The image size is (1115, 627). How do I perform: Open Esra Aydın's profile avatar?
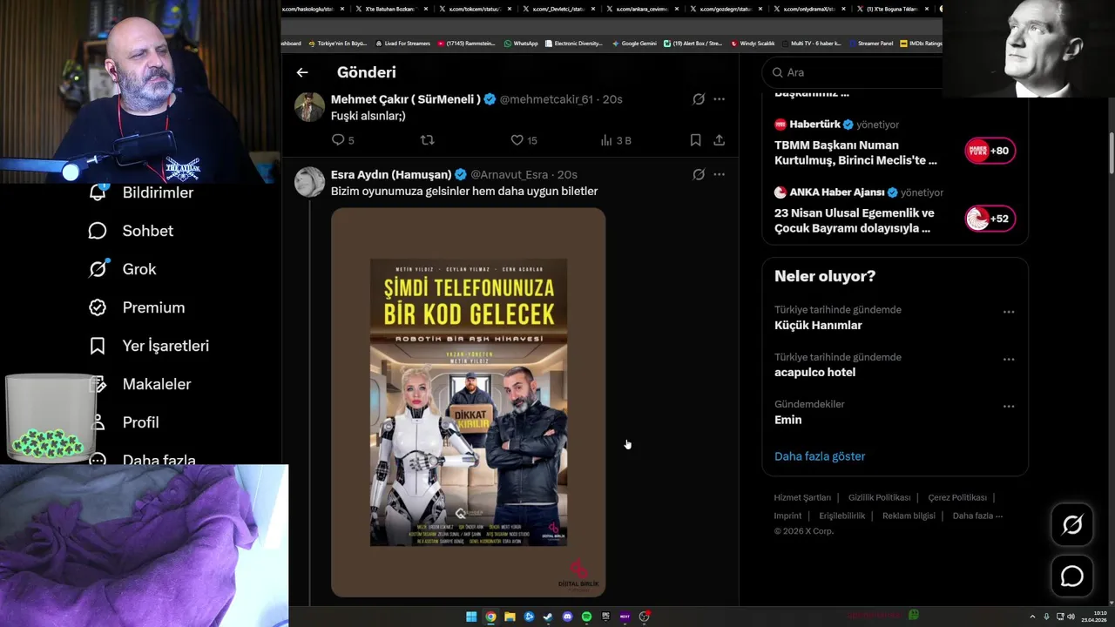click(x=309, y=181)
